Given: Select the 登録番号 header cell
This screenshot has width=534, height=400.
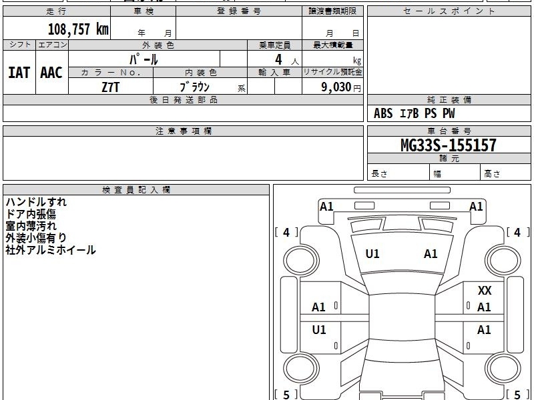Looking at the screenshot, I should tap(239, 11).
